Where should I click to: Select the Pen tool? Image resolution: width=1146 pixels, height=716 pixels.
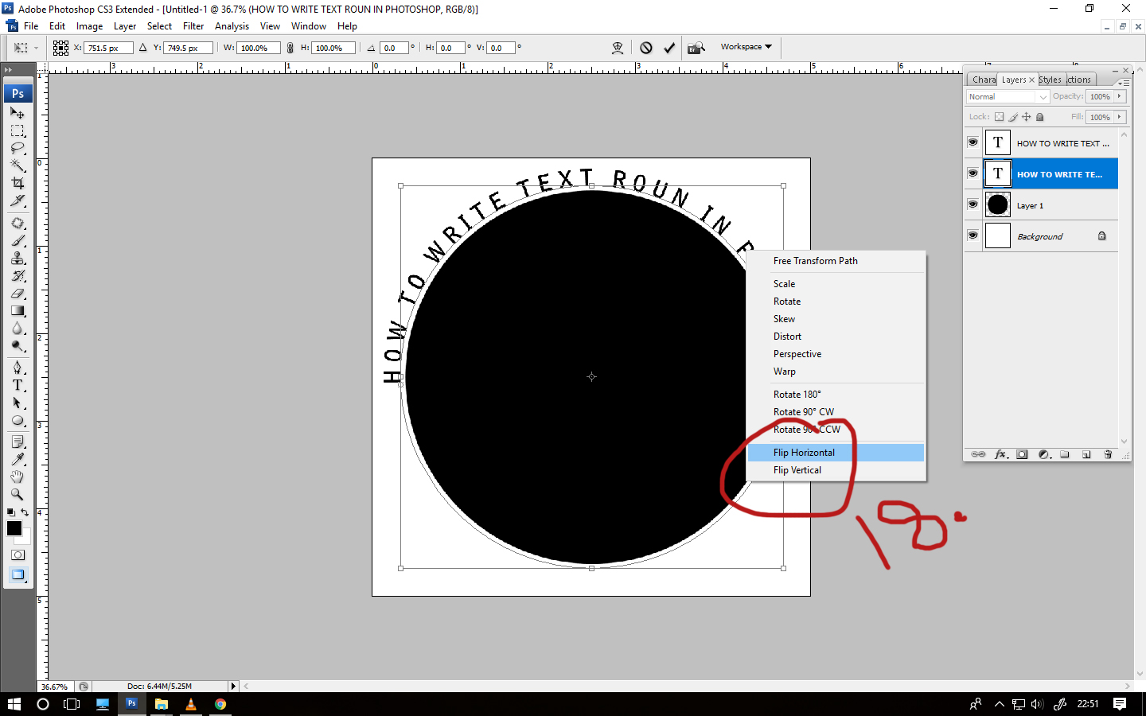click(18, 367)
